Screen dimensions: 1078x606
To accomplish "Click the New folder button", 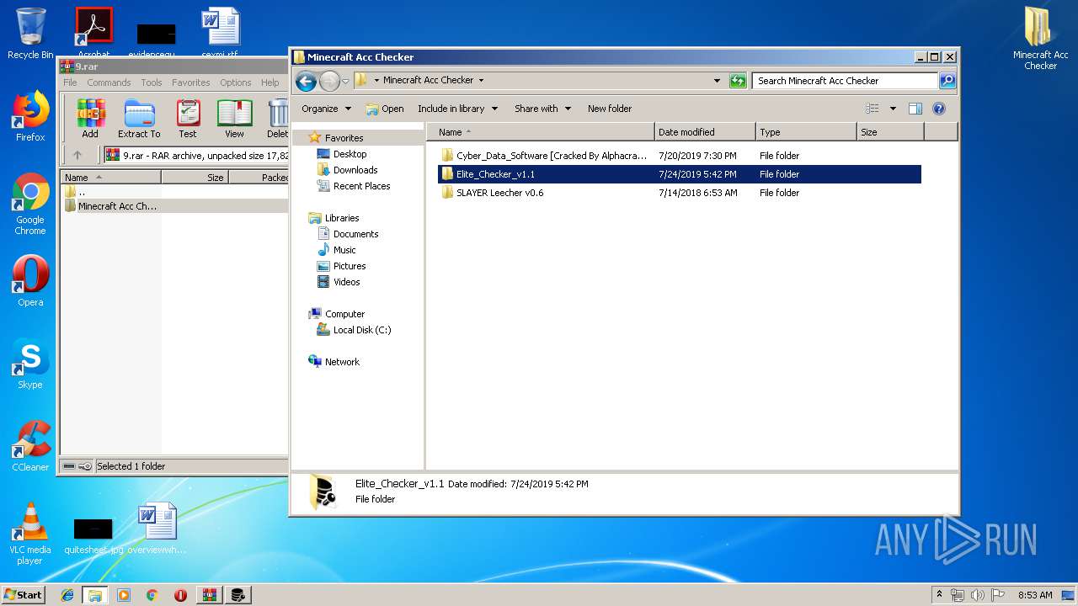I will (610, 109).
